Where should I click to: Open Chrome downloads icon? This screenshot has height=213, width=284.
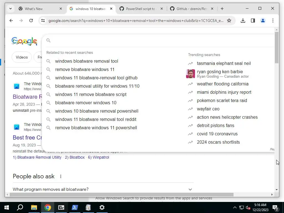(243, 21)
